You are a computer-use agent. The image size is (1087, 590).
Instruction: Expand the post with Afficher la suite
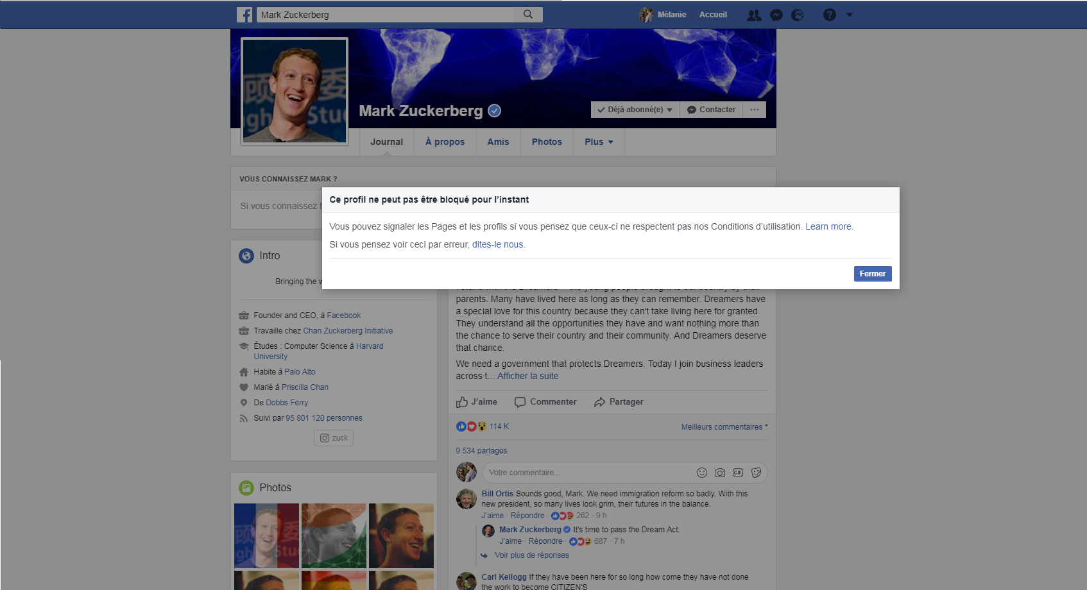pyautogui.click(x=527, y=376)
